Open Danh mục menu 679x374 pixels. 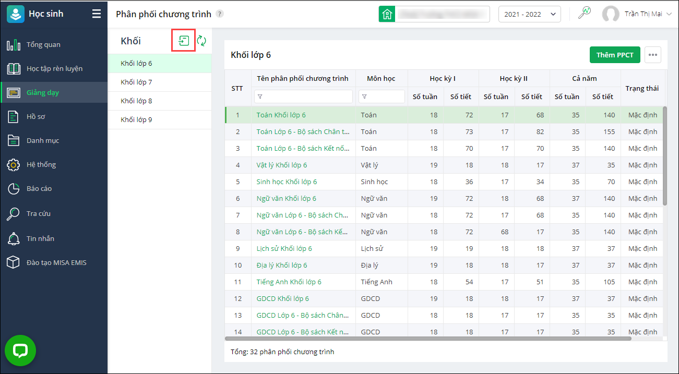point(43,141)
